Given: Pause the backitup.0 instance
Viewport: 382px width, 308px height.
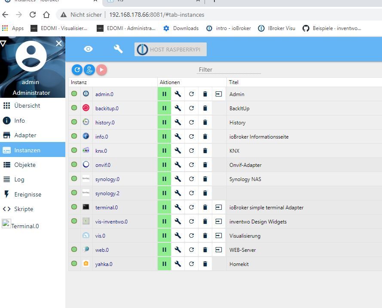Looking at the screenshot, I should [164, 108].
